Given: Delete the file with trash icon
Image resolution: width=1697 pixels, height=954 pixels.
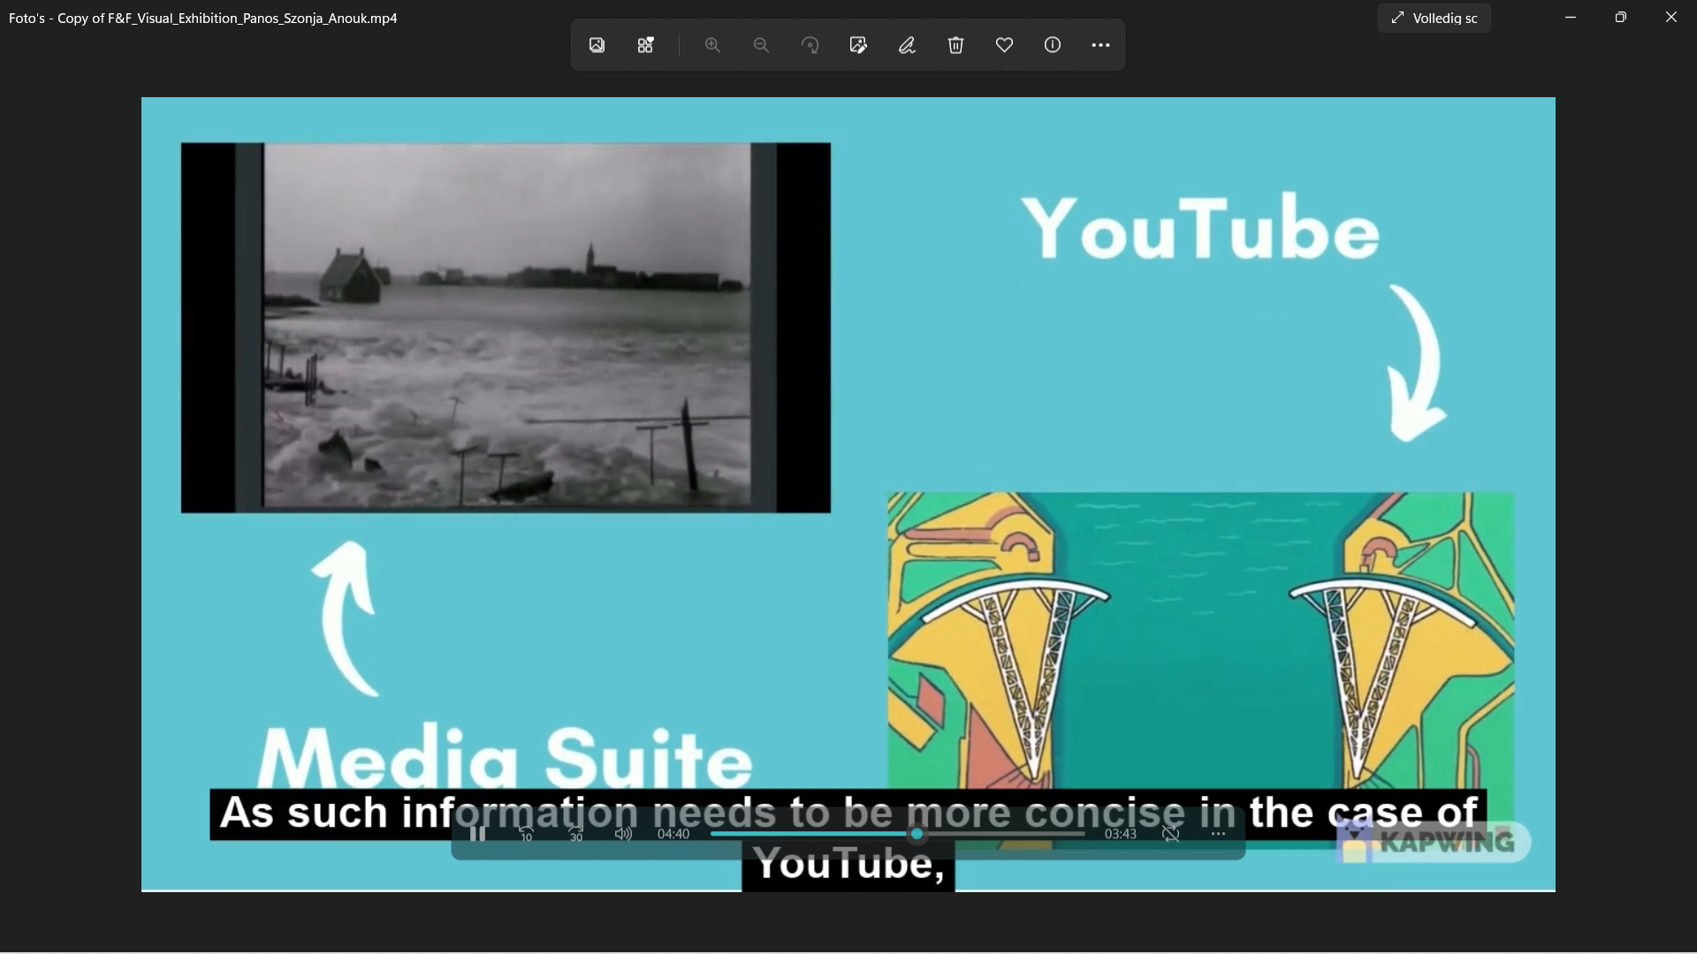Looking at the screenshot, I should point(955,45).
